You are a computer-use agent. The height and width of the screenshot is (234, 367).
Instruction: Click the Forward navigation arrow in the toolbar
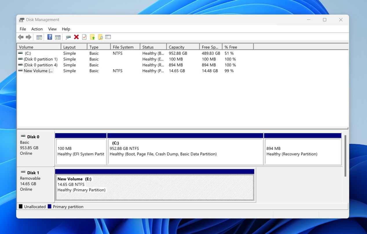[x=28, y=37]
